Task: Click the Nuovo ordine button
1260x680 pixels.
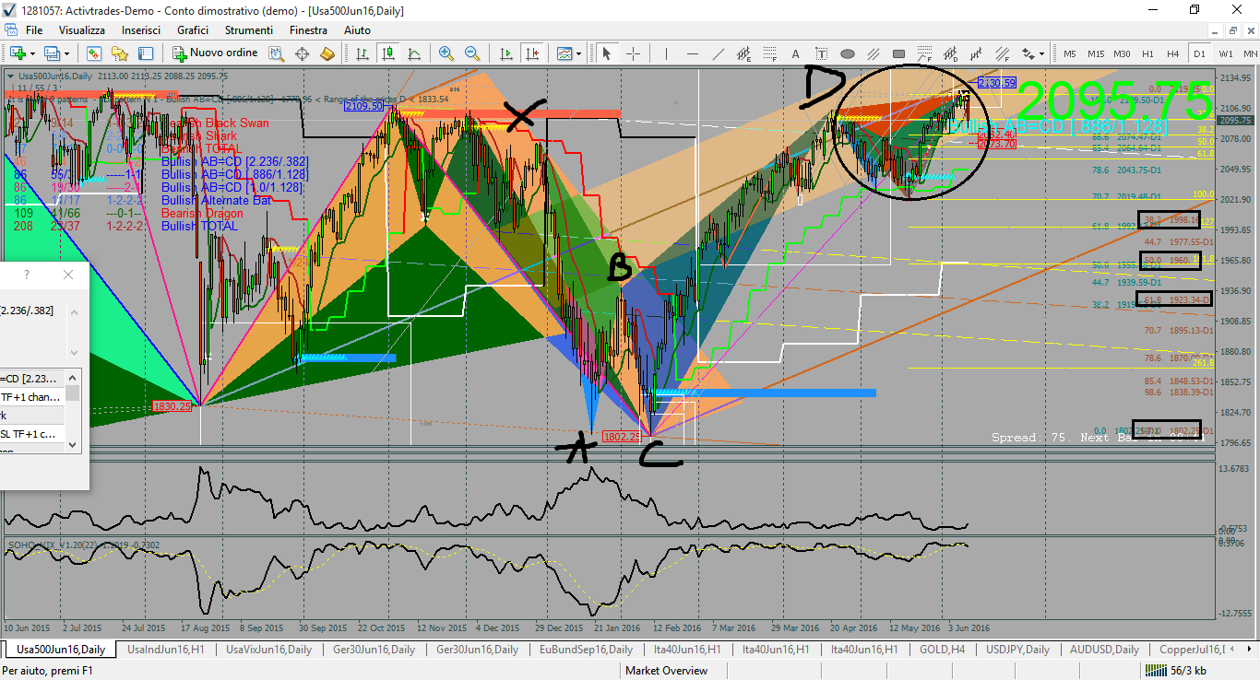Action: (x=215, y=53)
